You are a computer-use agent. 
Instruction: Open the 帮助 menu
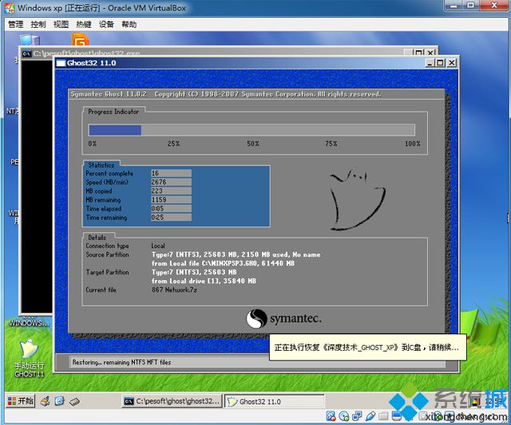pos(129,24)
